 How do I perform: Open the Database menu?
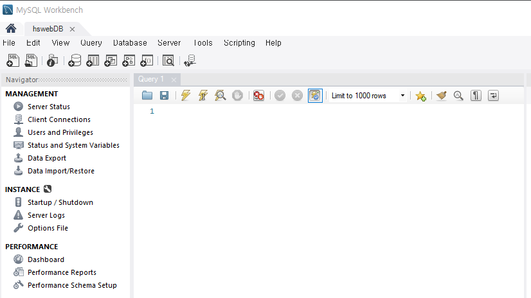pos(130,43)
